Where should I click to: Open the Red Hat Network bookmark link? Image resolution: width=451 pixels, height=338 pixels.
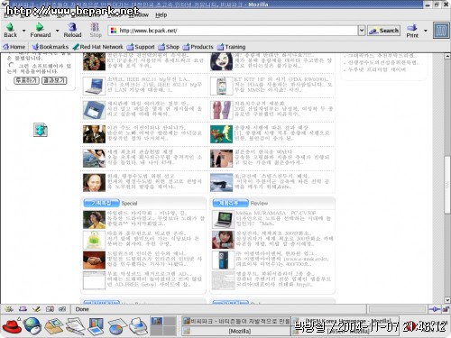97,47
